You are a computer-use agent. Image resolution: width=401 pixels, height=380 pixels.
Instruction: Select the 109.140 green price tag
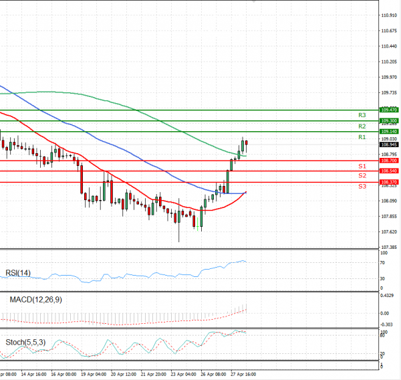[389, 131]
